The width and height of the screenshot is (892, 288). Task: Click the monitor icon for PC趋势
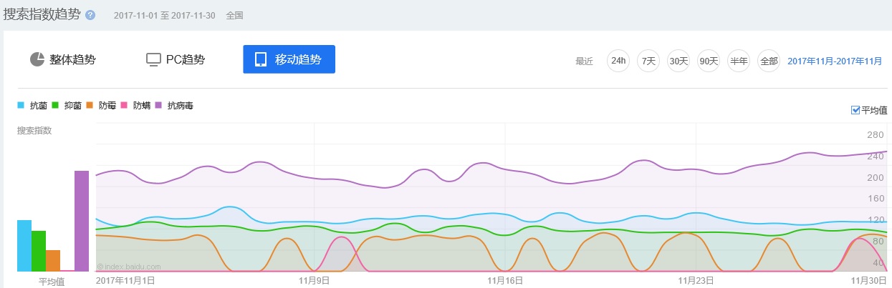153,59
